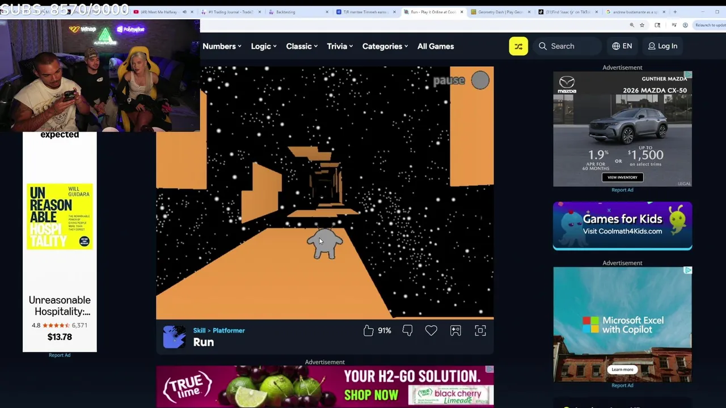Click the Skill category breadcrumb link
This screenshot has width=726, height=408.
[199, 330]
